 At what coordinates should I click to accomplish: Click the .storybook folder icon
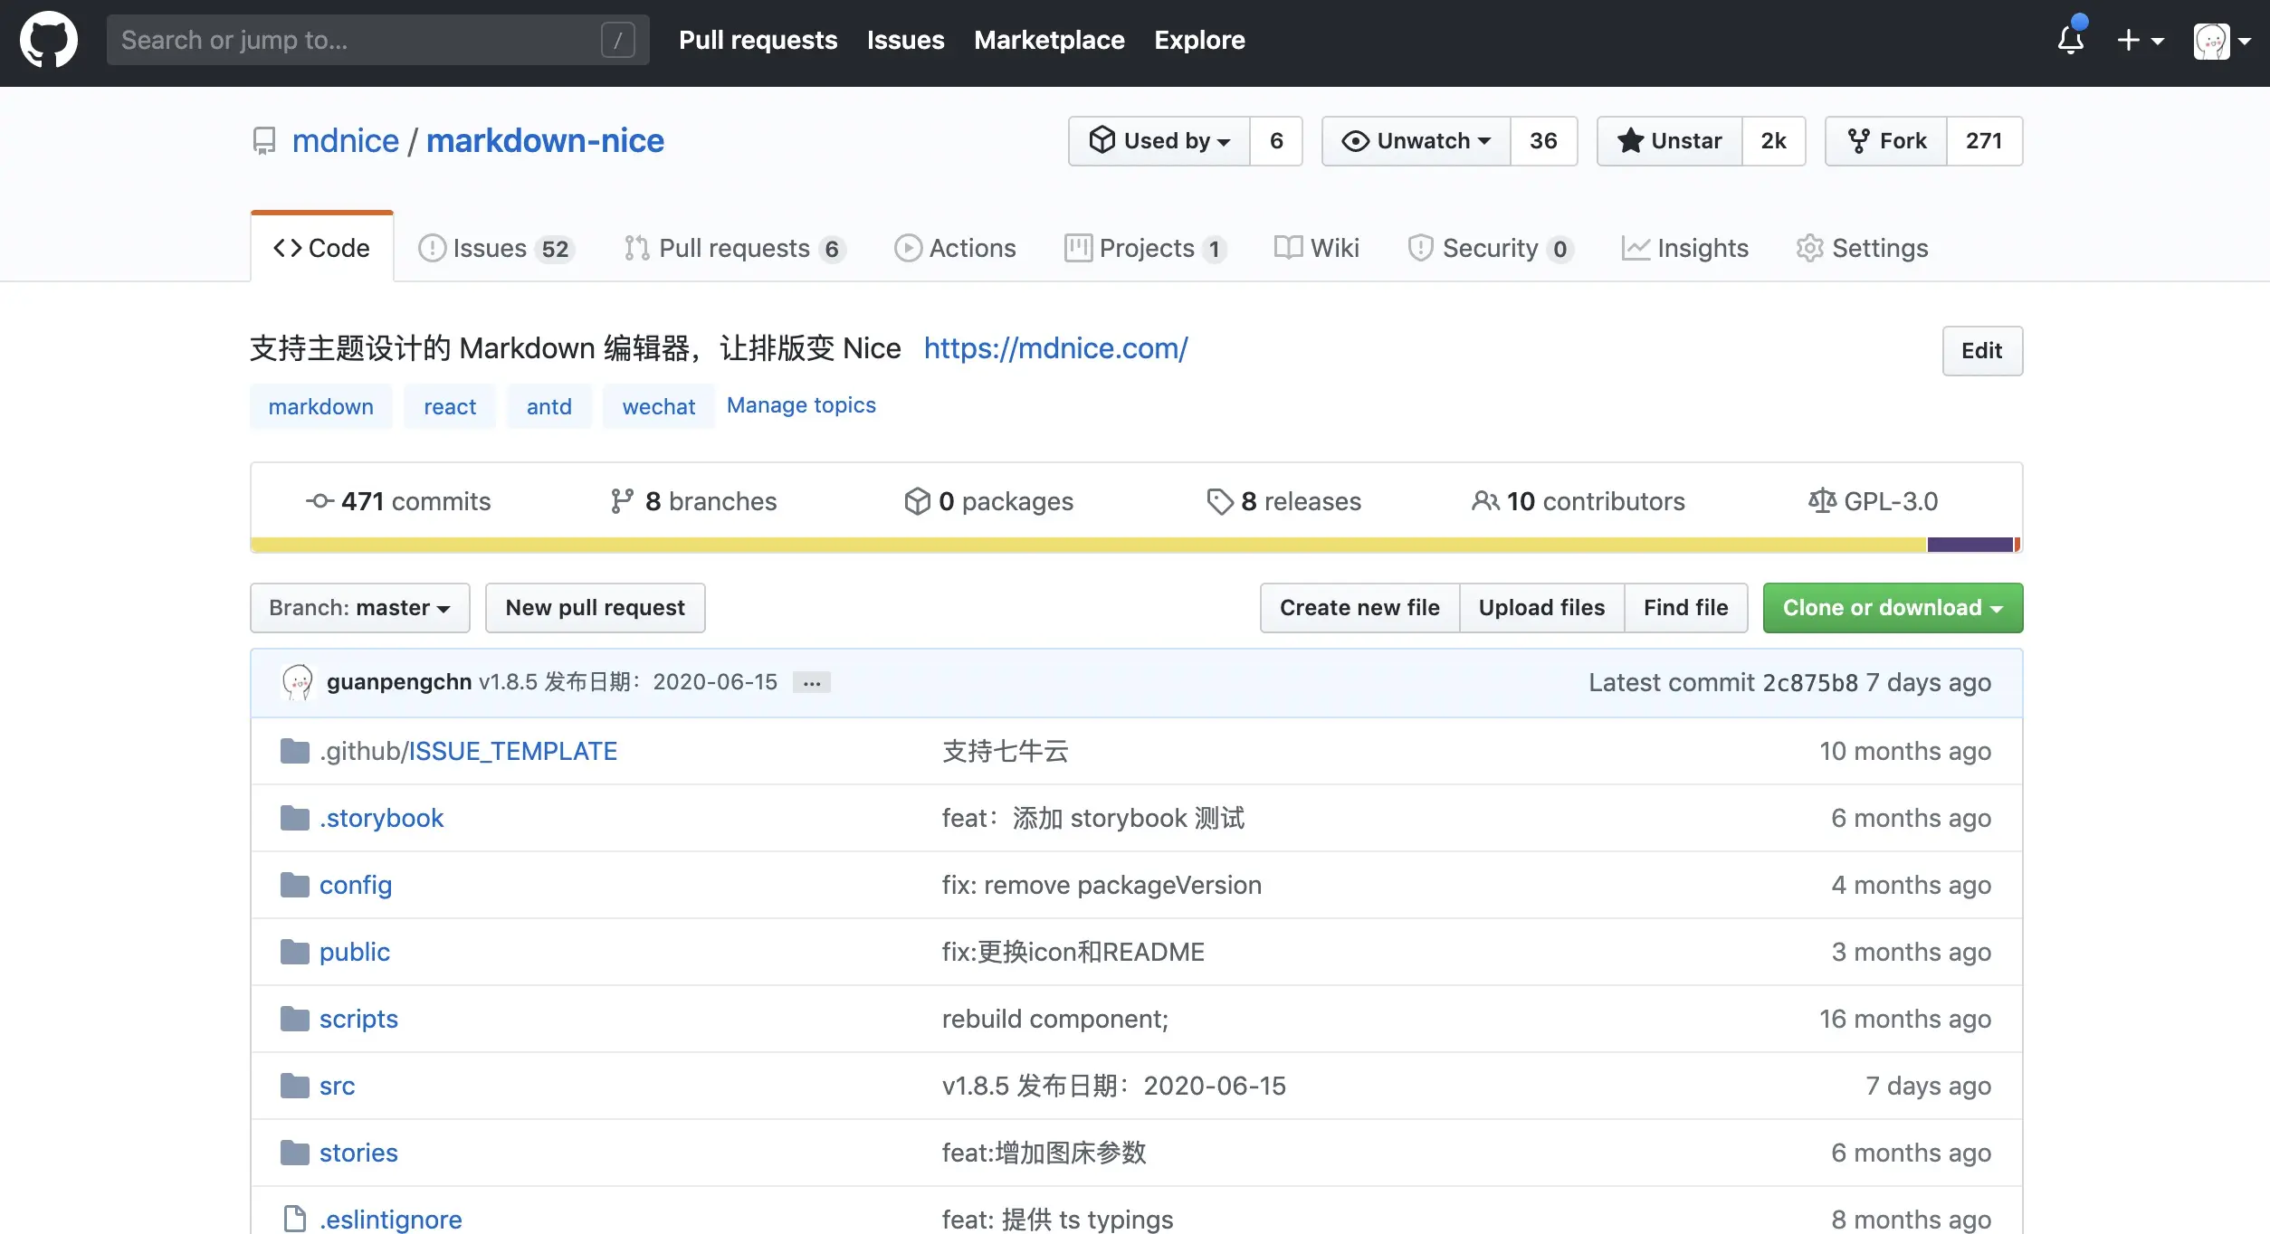tap(295, 818)
